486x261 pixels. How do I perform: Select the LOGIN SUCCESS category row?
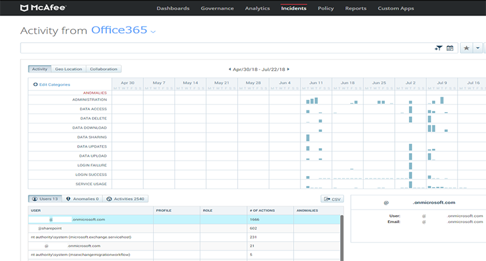tap(91, 175)
